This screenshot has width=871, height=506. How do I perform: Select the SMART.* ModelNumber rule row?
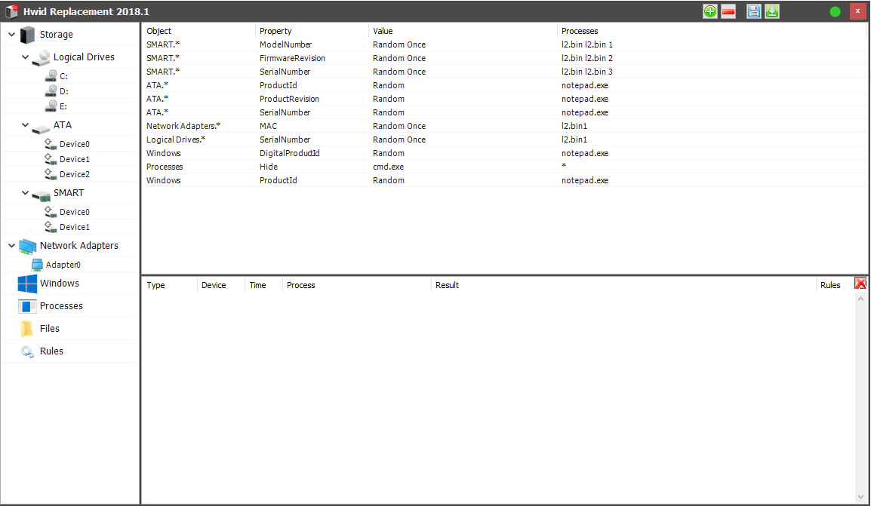click(x=504, y=44)
